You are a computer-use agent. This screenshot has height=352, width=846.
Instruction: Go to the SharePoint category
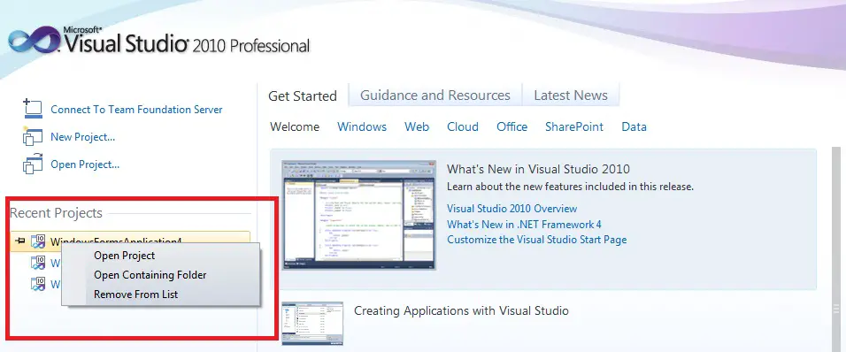574,126
